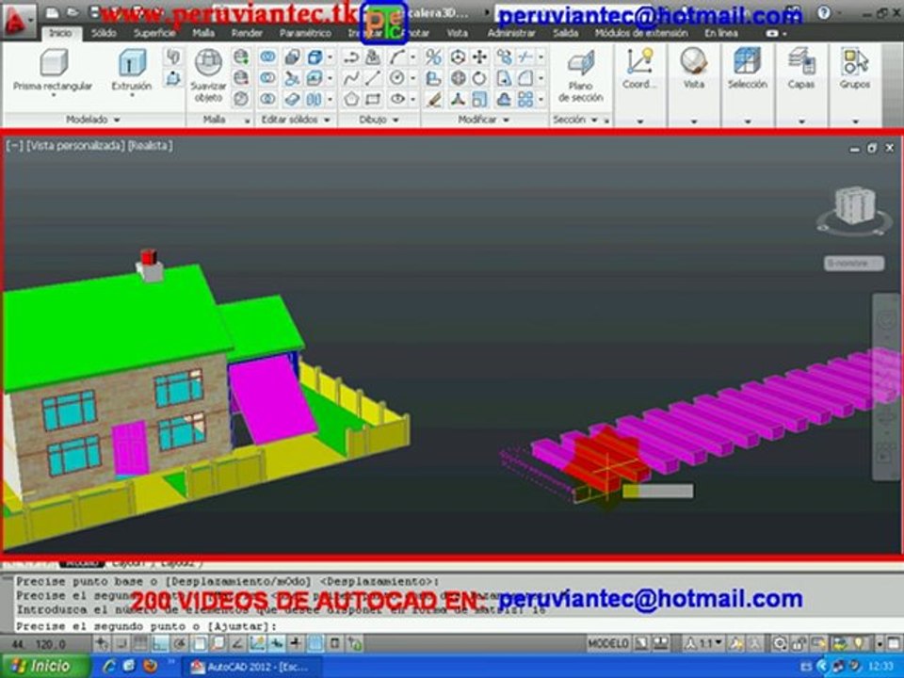The width and height of the screenshot is (904, 678).
Task: Switch to the Administrar ribbon tab
Action: 510,34
